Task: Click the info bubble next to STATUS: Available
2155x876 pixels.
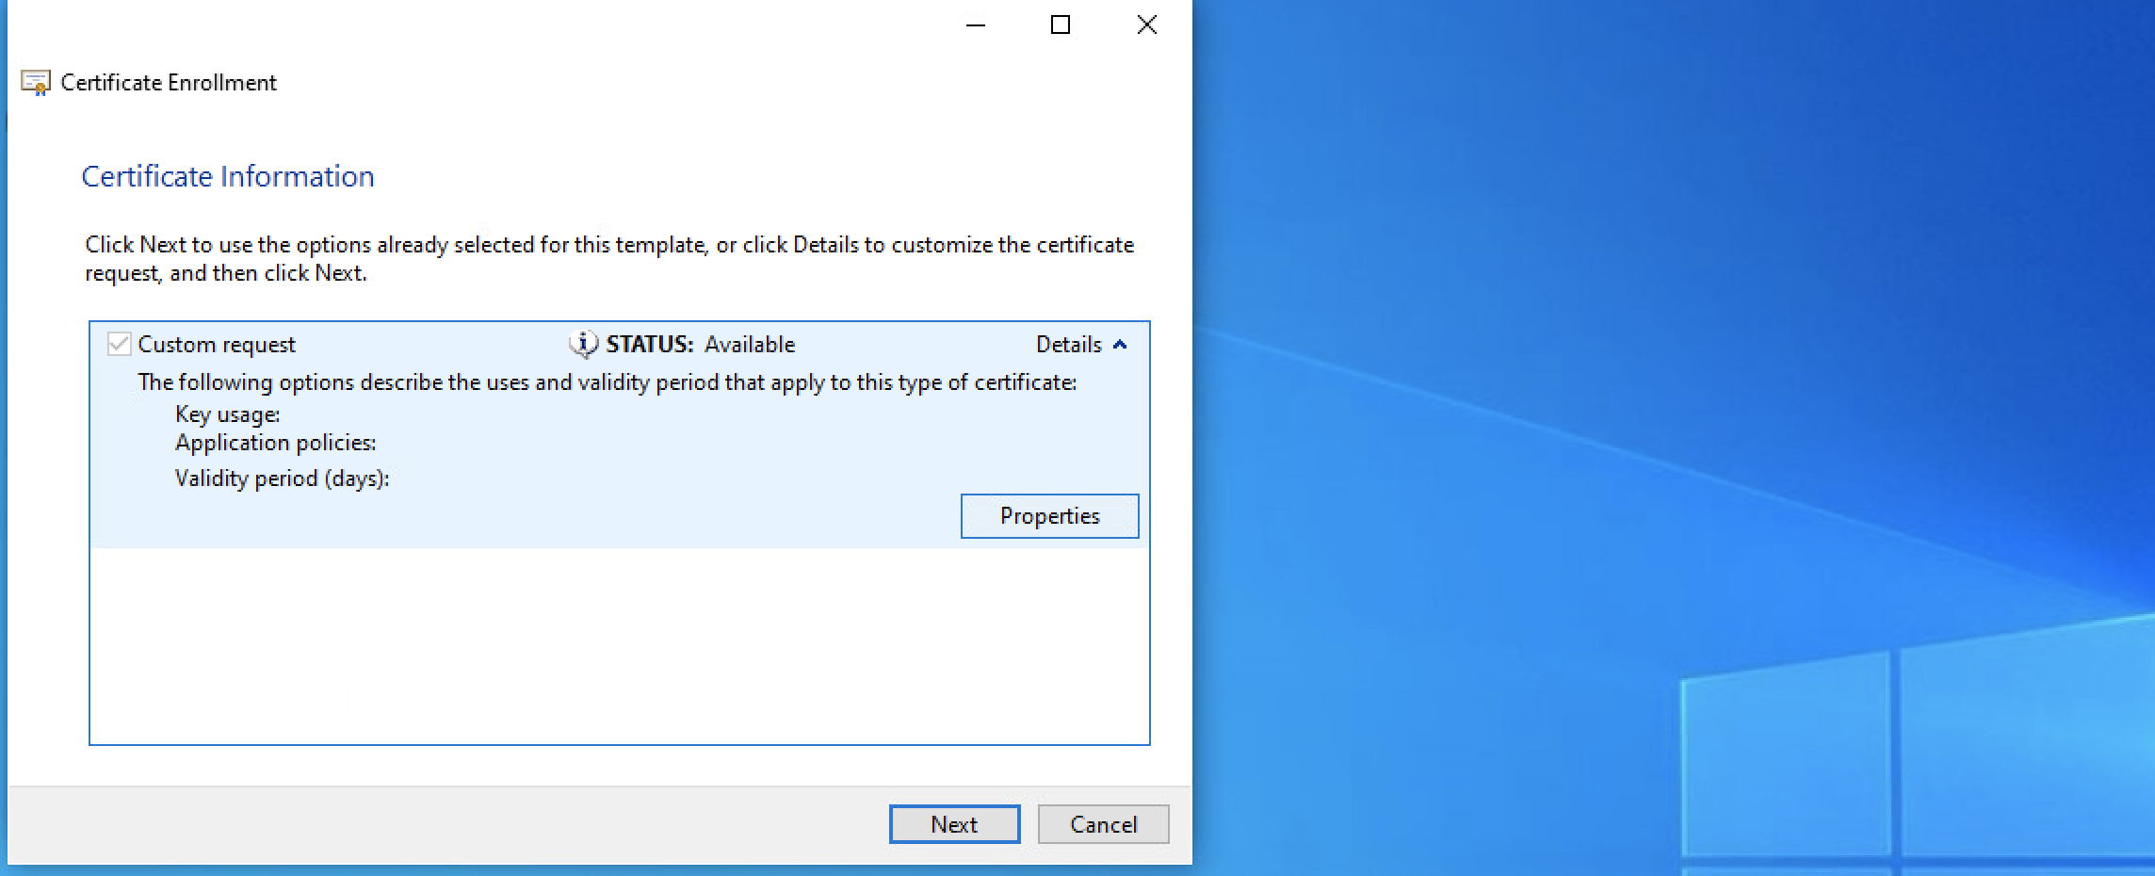Action: pyautogui.click(x=582, y=345)
